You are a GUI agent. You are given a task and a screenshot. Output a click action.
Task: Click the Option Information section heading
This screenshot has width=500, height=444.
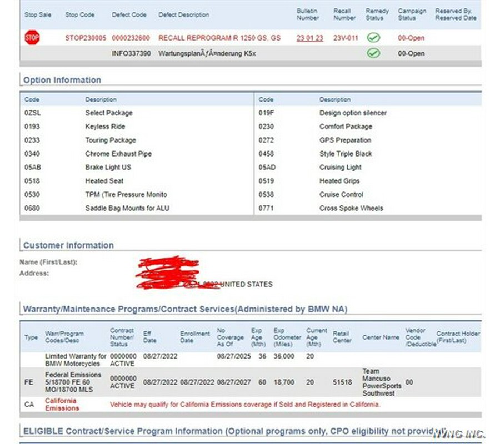click(x=62, y=80)
